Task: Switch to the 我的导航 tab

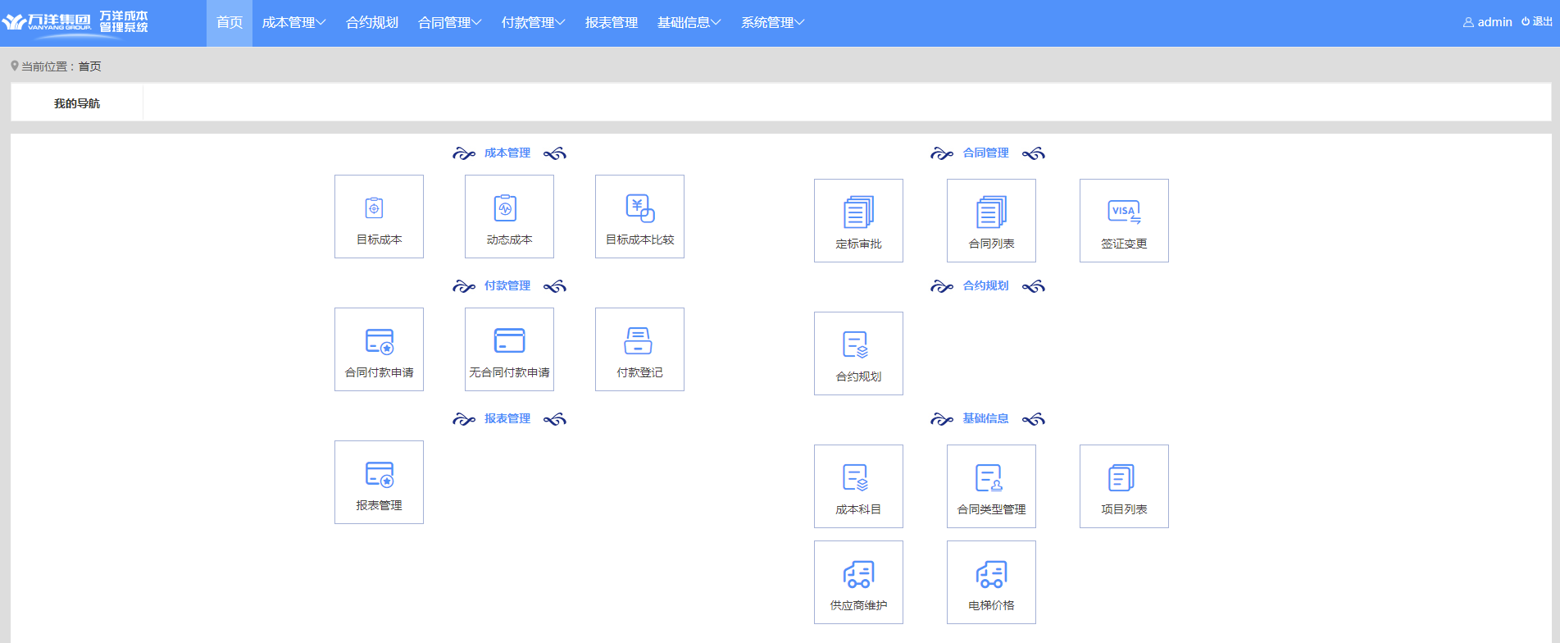Action: coord(77,103)
